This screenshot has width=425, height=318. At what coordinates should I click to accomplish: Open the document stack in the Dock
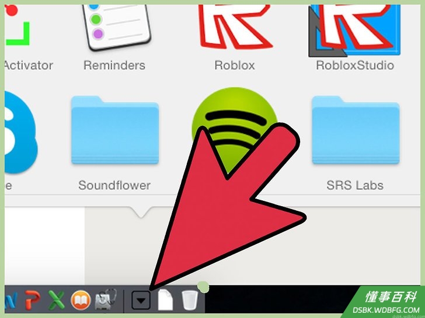coord(165,299)
